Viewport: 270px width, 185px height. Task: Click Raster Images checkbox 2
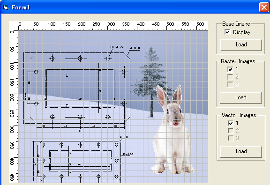[230, 77]
